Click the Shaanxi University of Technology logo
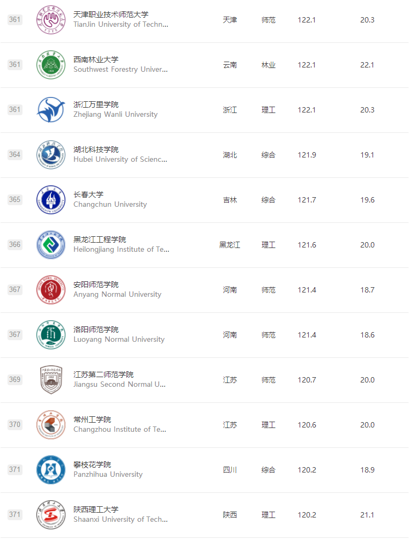409x540 pixels. [x=50, y=515]
